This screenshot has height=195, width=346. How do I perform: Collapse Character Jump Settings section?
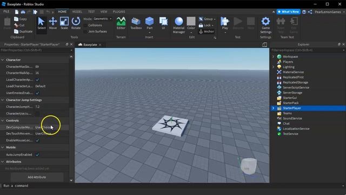(x=3, y=100)
